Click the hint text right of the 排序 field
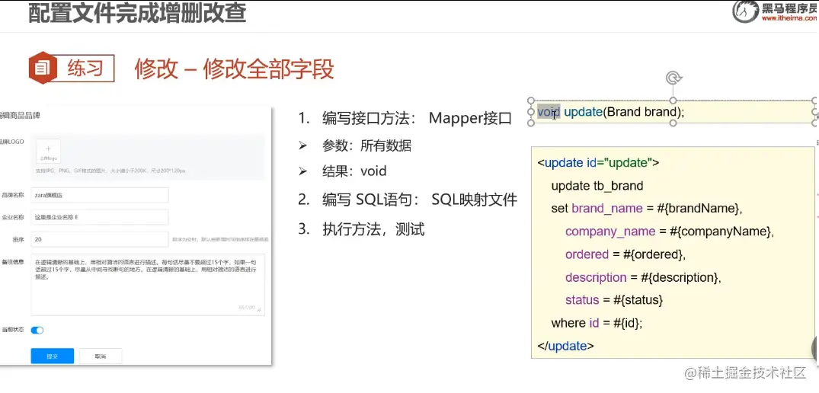 (x=220, y=240)
